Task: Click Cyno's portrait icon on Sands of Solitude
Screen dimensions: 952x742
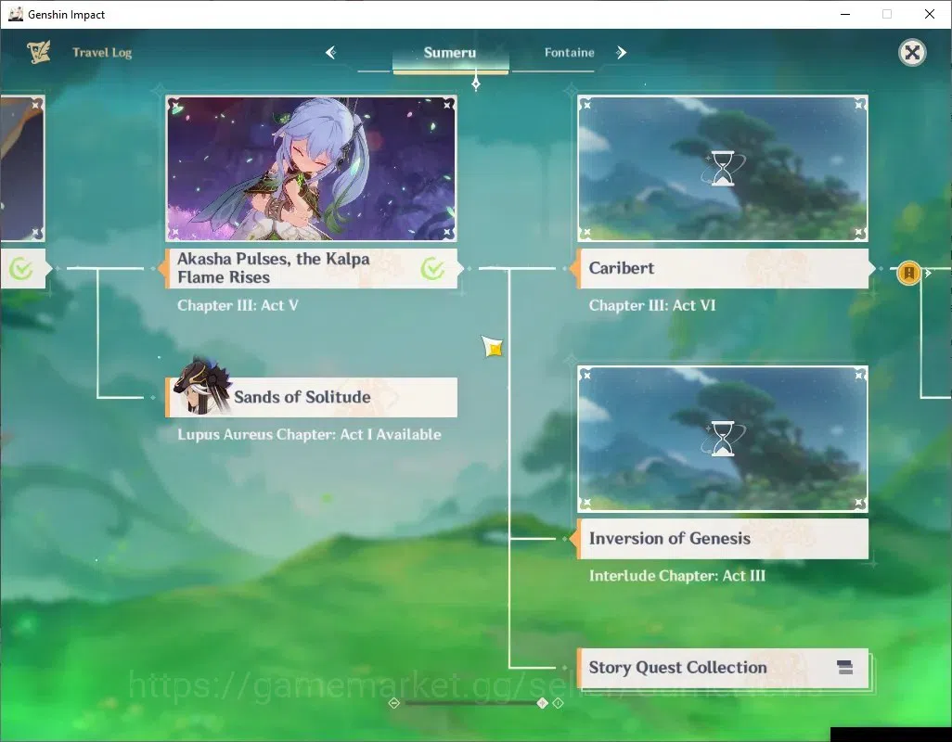Action: [199, 387]
